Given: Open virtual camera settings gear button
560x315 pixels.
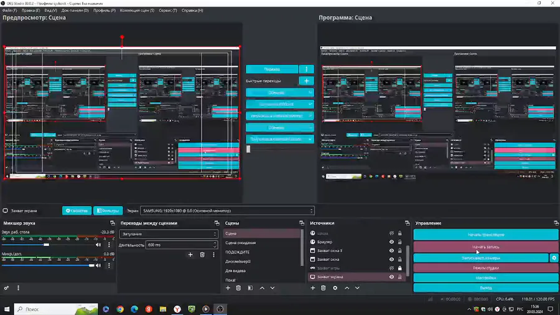Looking at the screenshot, I should point(554,258).
